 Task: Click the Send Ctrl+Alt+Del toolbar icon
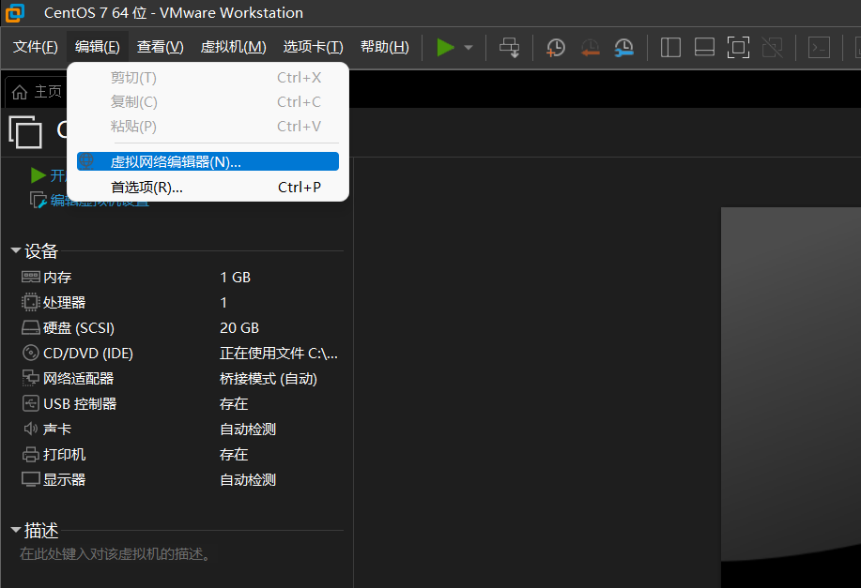pos(510,47)
